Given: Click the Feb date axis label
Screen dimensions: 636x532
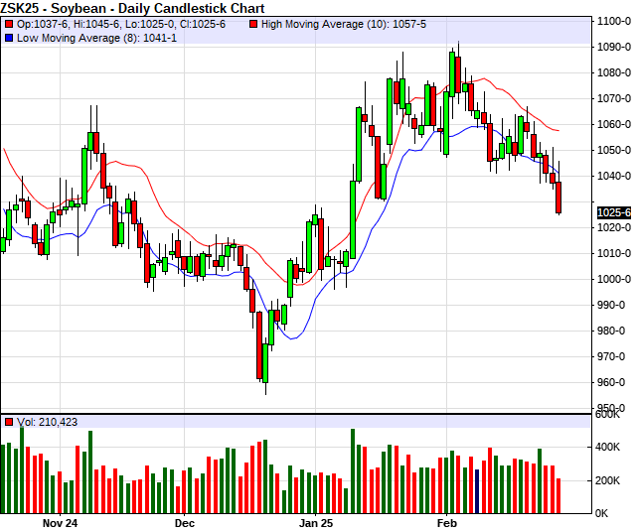Looking at the screenshot, I should click(447, 521).
